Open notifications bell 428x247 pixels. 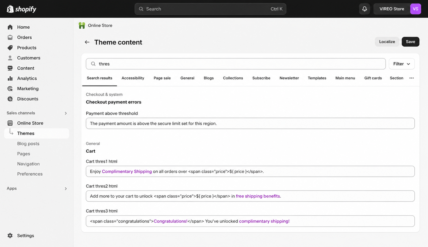point(364,9)
